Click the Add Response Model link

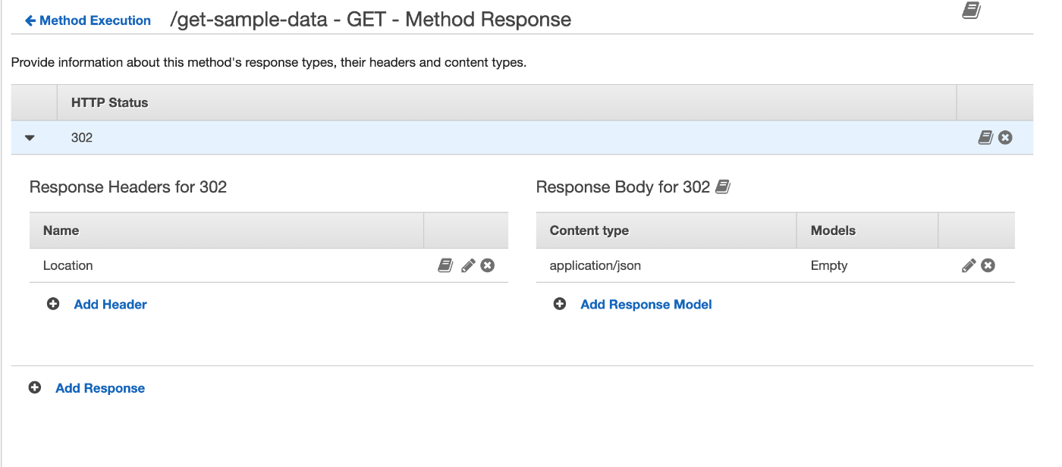tap(646, 304)
